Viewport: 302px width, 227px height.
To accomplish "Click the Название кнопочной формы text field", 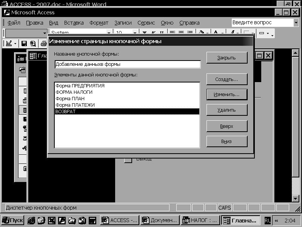I will pos(128,64).
